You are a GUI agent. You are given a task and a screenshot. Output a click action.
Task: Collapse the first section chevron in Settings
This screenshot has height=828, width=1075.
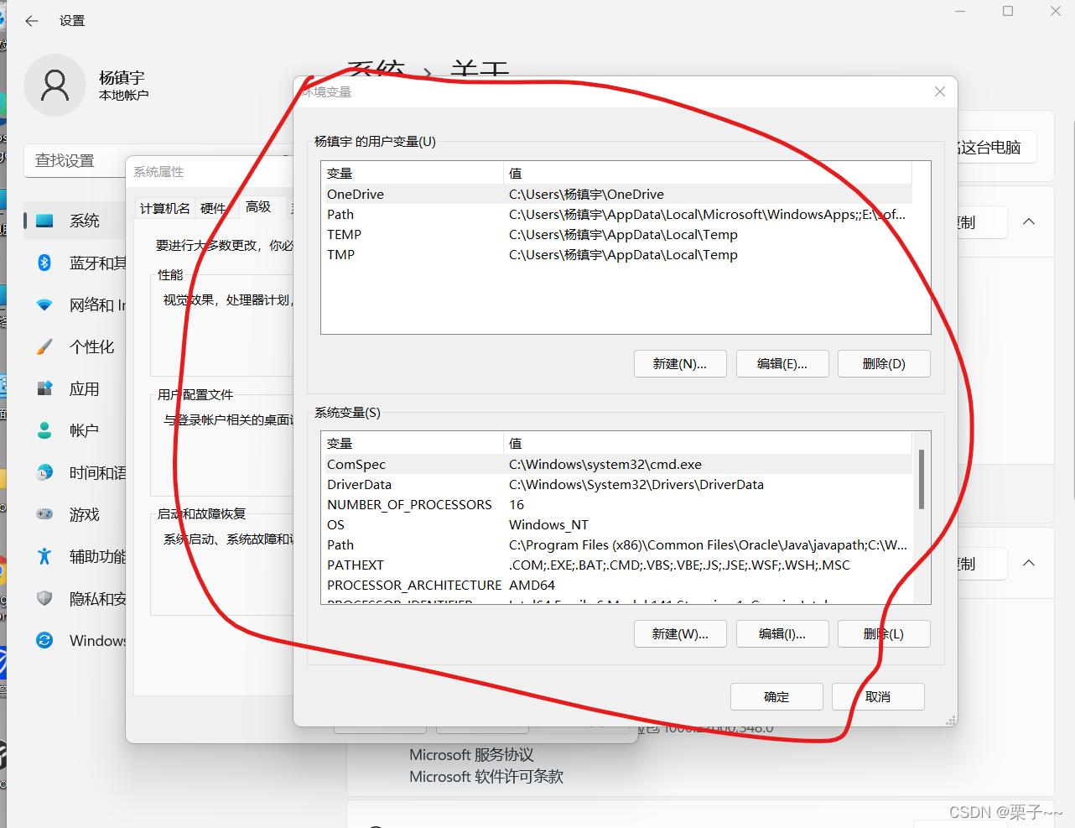coord(1029,222)
